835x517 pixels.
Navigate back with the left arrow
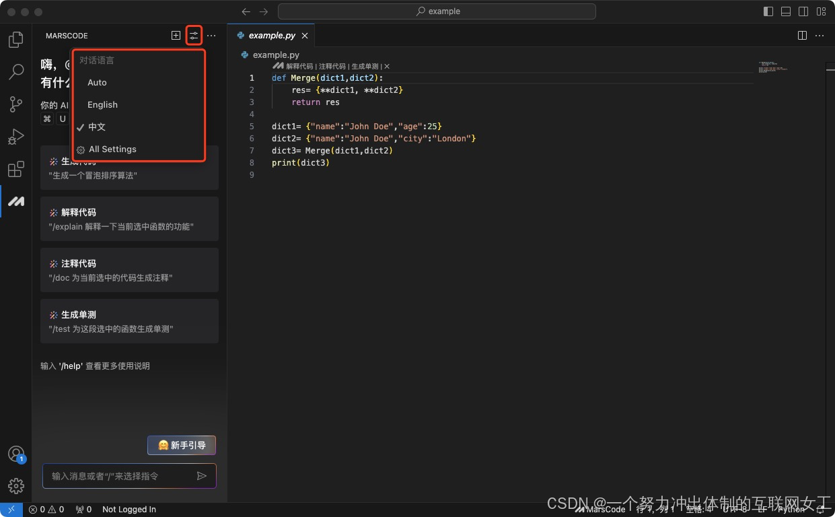point(246,11)
